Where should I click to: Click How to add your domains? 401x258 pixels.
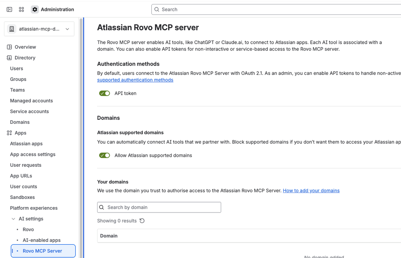311,190
